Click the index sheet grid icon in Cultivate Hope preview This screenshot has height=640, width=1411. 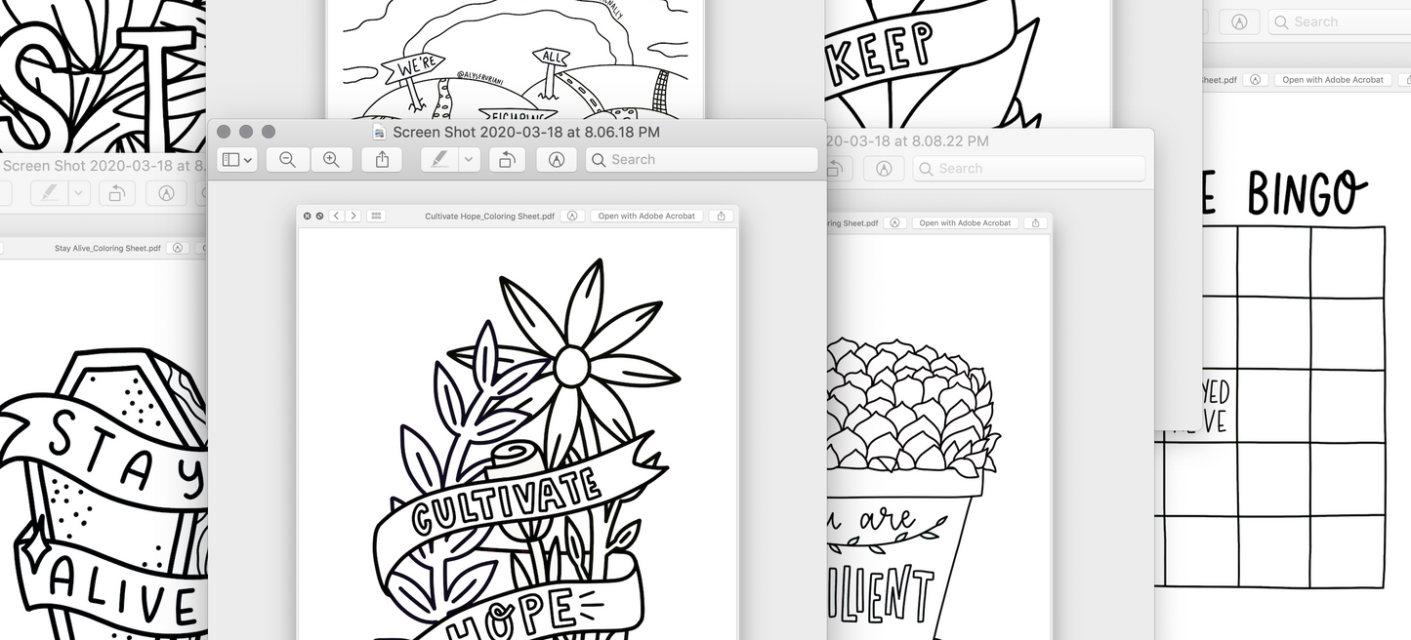pyautogui.click(x=377, y=216)
